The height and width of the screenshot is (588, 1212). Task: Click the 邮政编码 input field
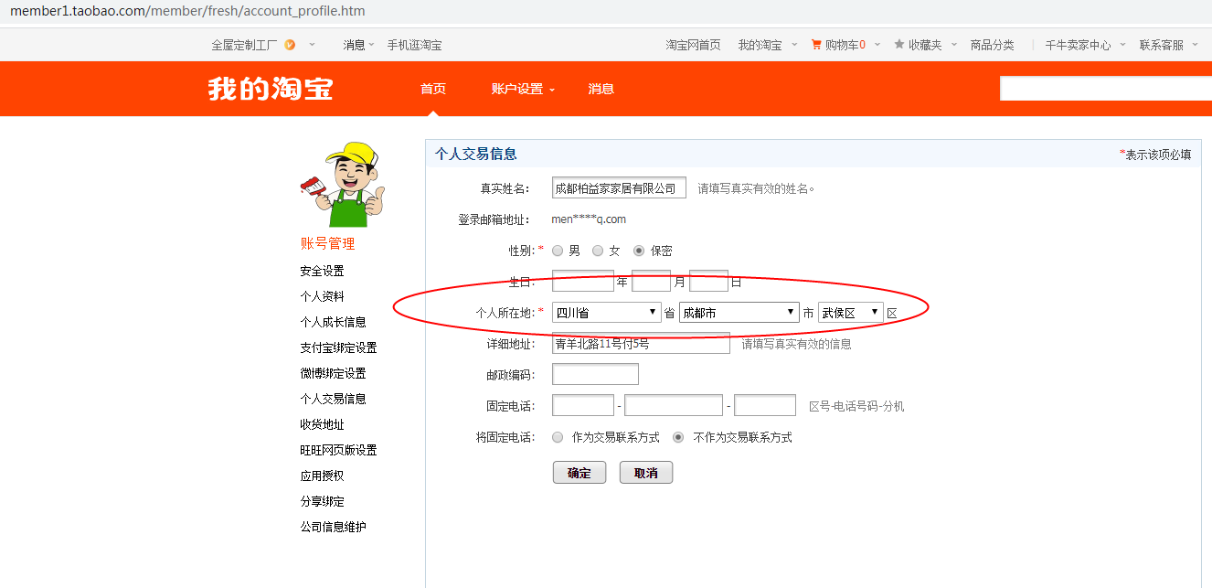pyautogui.click(x=595, y=374)
